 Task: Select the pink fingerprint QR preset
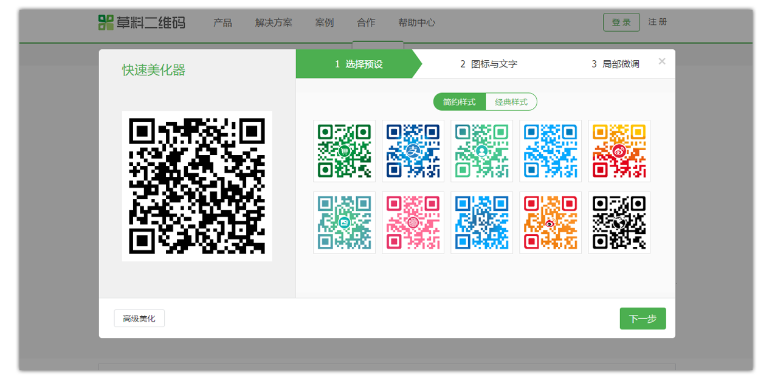(x=413, y=223)
